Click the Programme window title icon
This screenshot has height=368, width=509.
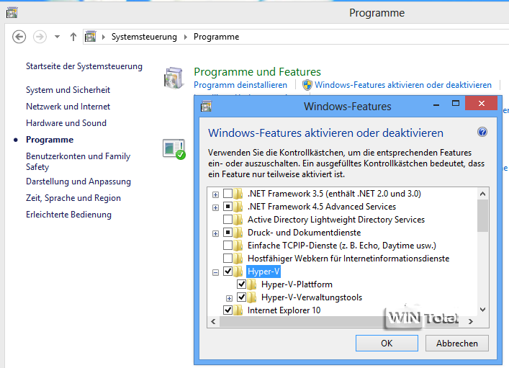(x=12, y=13)
